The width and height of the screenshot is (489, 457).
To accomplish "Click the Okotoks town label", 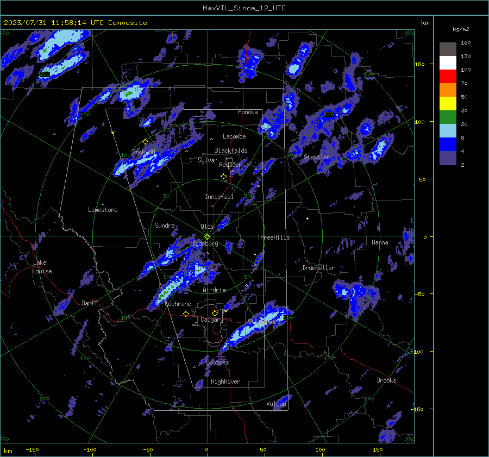I will coord(217,362).
